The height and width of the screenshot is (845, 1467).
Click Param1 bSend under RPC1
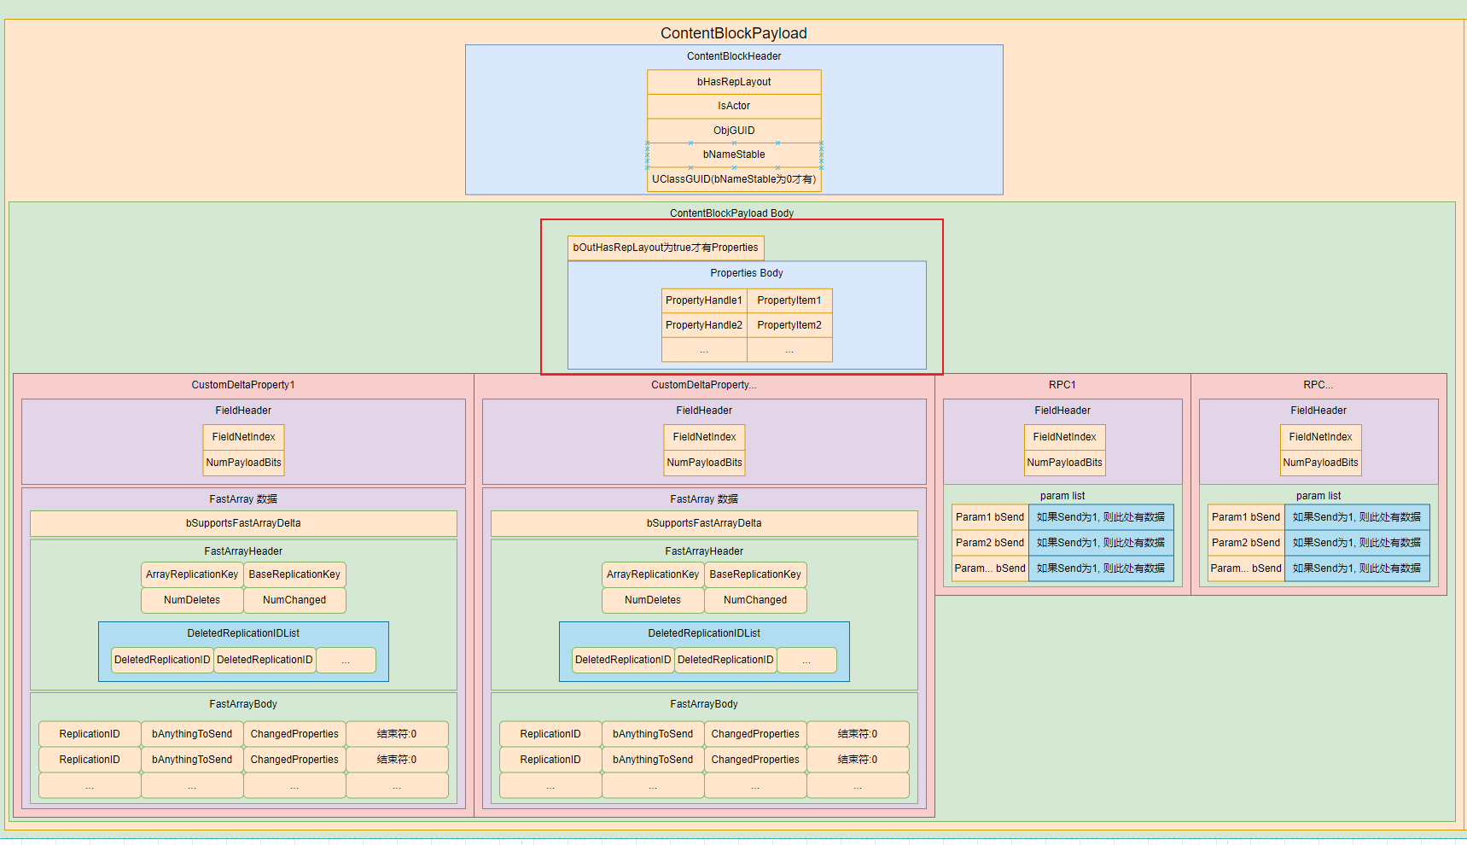pos(990,517)
